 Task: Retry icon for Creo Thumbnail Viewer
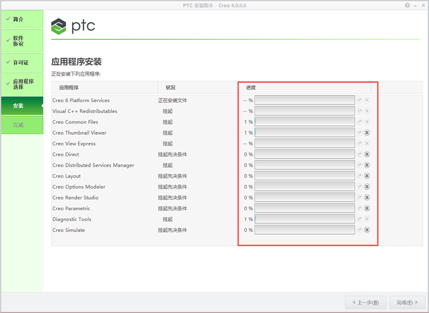(360, 132)
